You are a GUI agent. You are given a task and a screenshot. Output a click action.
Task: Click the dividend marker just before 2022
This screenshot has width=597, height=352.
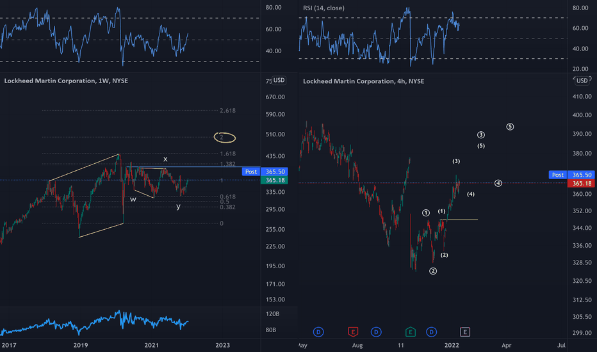(431, 332)
